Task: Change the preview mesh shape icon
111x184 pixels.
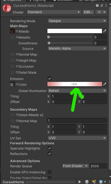Action: tap(87, 182)
